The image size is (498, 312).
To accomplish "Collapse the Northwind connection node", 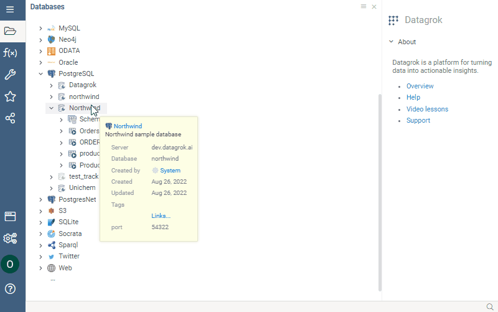I will pyautogui.click(x=52, y=108).
